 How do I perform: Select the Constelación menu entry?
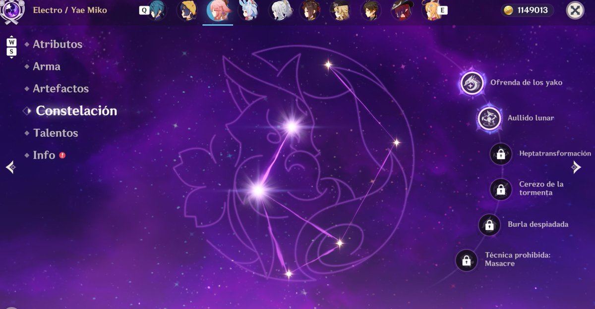click(x=76, y=111)
